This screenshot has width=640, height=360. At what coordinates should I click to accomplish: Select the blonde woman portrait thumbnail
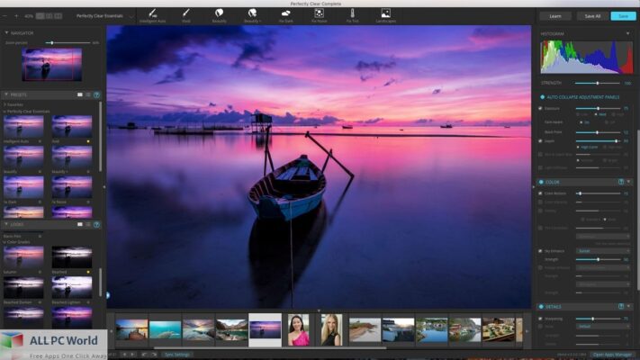click(x=331, y=329)
